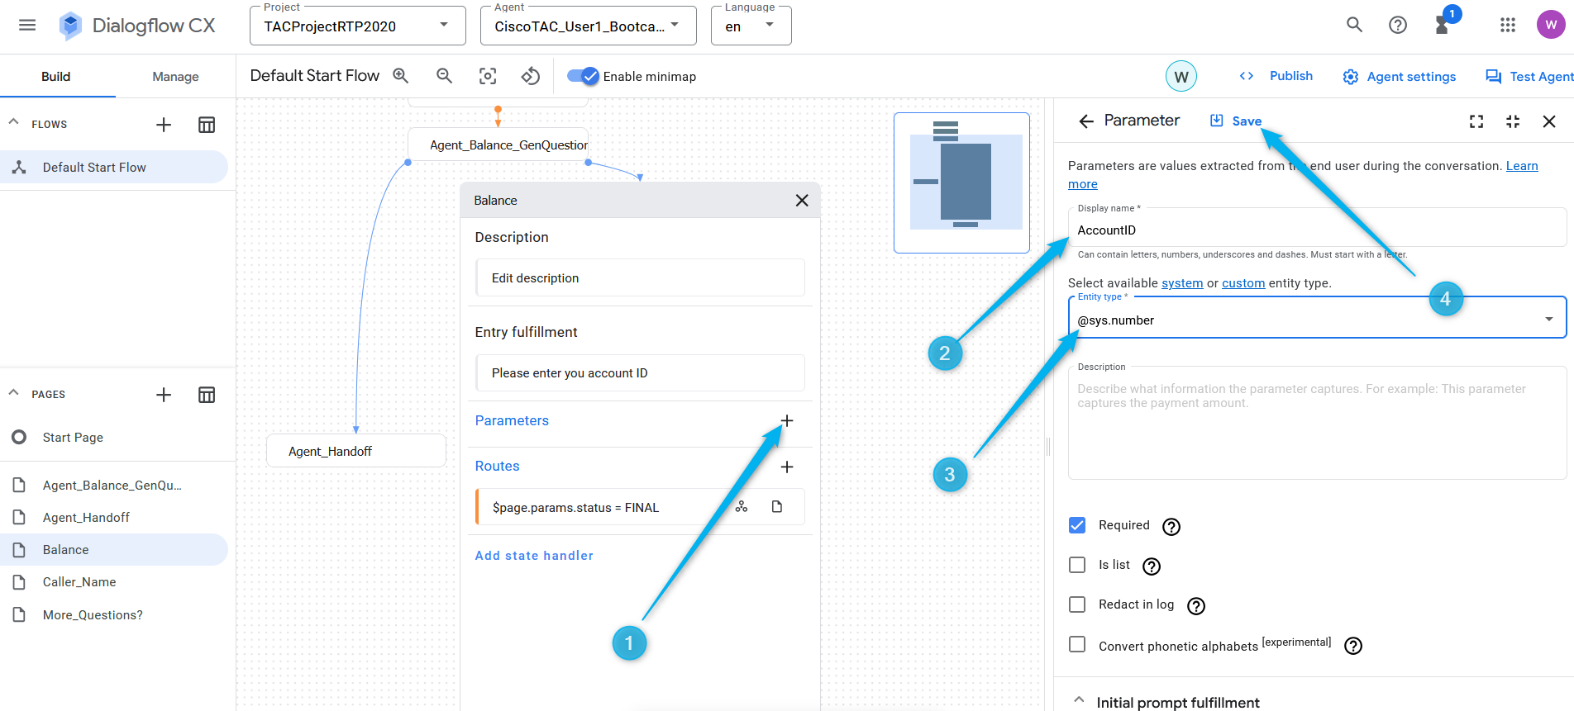This screenshot has height=711, width=1574.
Task: Zoom in on the flow canvas
Action: pyautogui.click(x=401, y=76)
